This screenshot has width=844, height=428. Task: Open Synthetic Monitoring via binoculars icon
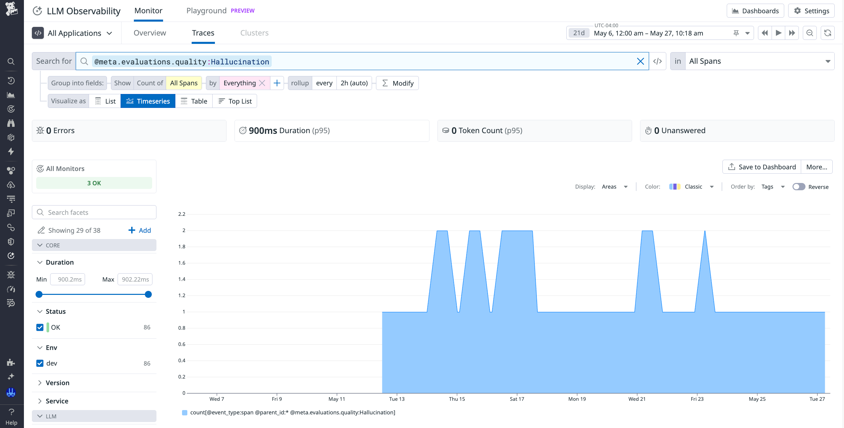[11, 123]
